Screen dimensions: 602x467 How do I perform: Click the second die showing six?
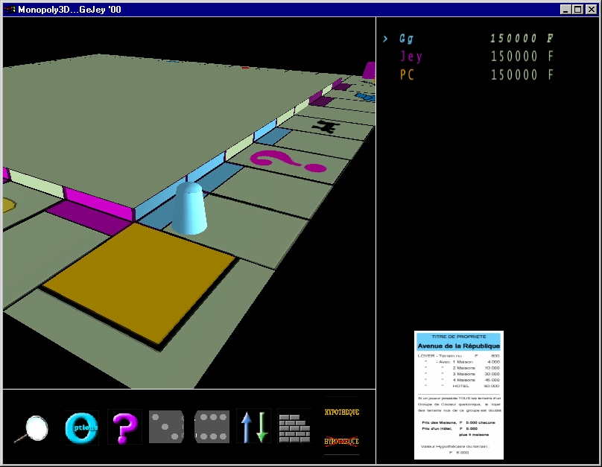tap(212, 428)
